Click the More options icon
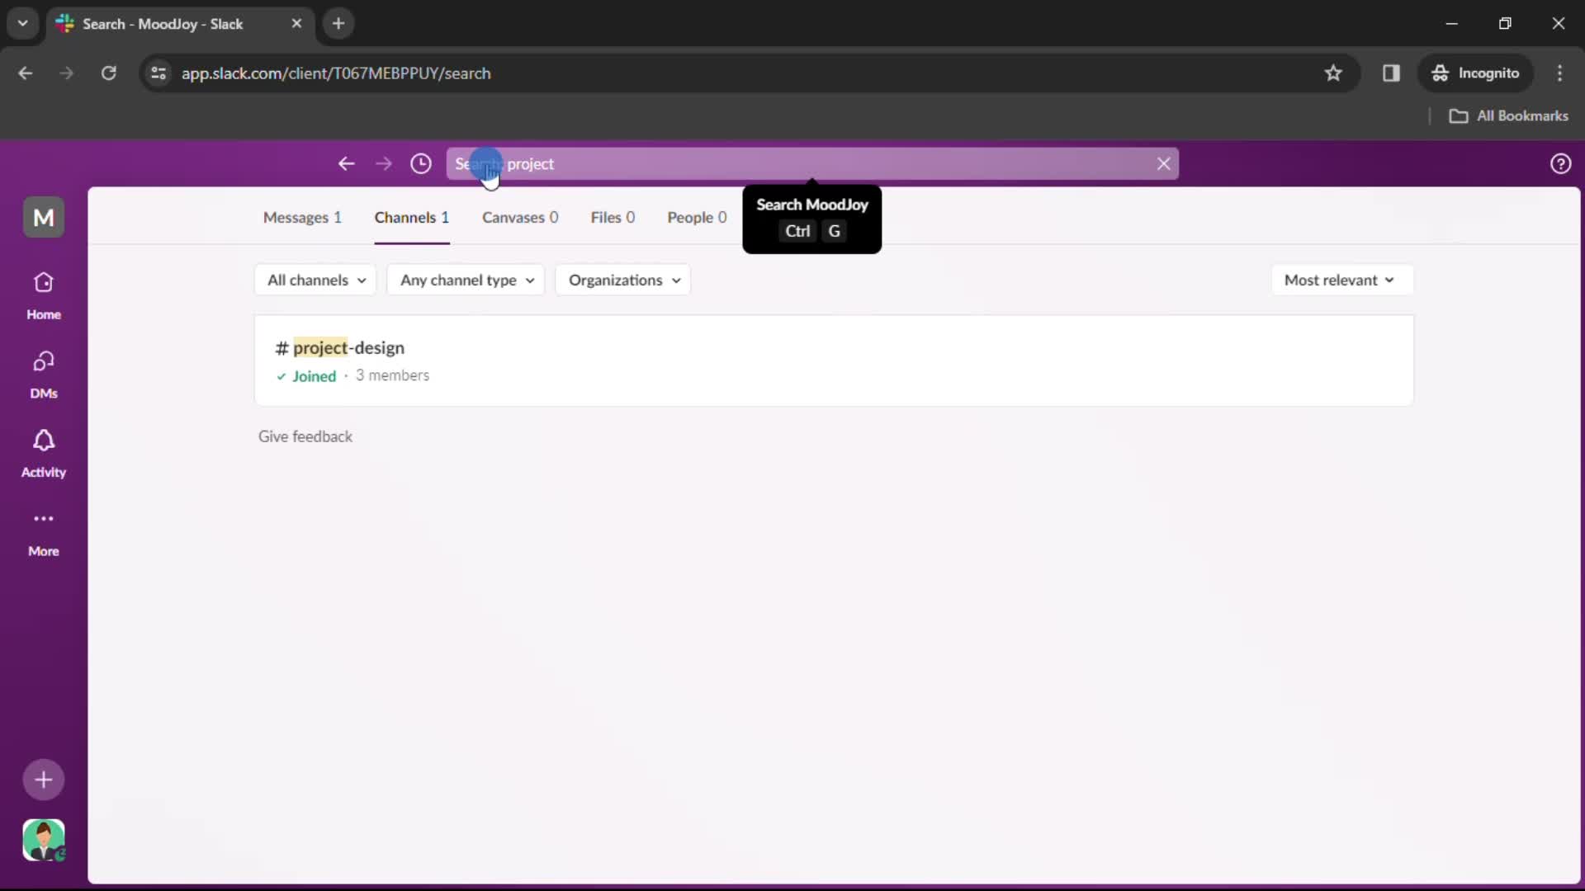Viewport: 1585px width, 891px height. pos(44,518)
